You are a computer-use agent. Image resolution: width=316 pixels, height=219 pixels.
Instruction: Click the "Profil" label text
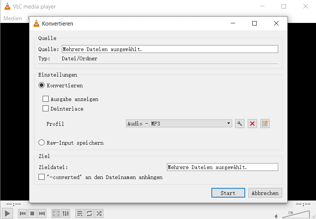pos(55,124)
